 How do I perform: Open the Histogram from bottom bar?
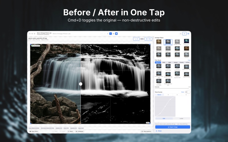click(x=80, y=131)
